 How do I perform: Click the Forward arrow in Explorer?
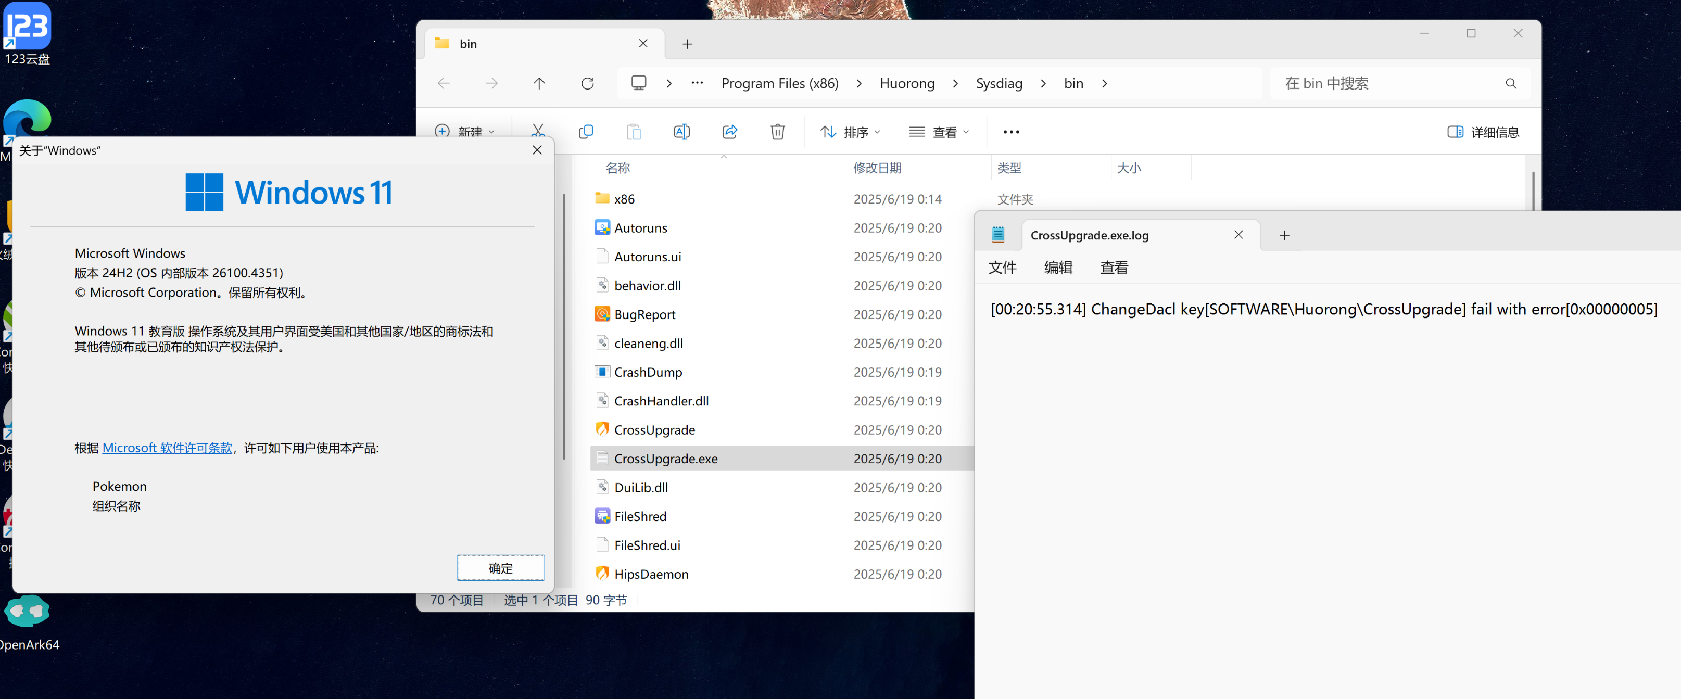491,83
